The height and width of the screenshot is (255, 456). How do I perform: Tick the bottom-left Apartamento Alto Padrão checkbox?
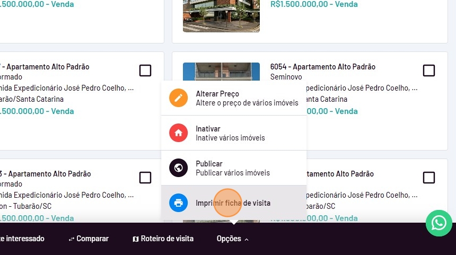[x=145, y=178]
